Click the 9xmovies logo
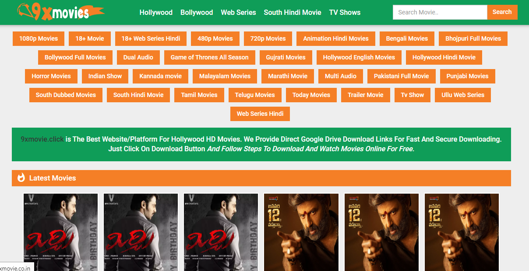Viewport: 529px width, 271px height. [x=54, y=12]
